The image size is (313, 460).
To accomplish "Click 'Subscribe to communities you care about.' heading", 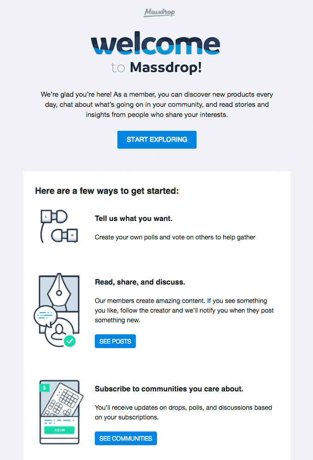I will tap(169, 389).
